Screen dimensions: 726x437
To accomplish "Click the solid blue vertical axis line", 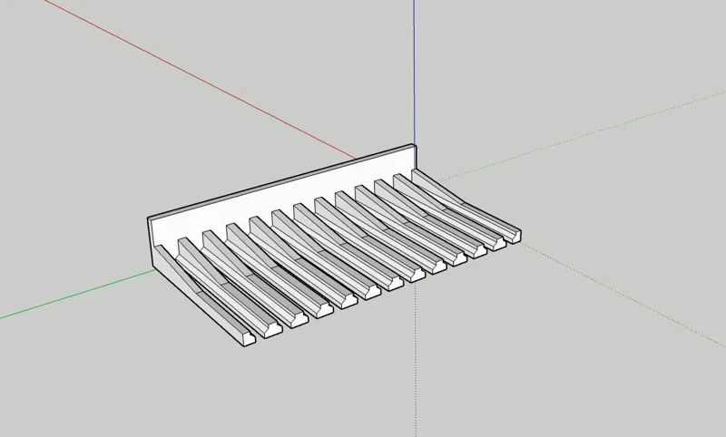I will 414,72.
